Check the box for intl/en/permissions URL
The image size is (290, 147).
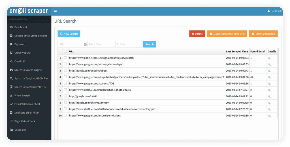pyautogui.click(x=65, y=115)
